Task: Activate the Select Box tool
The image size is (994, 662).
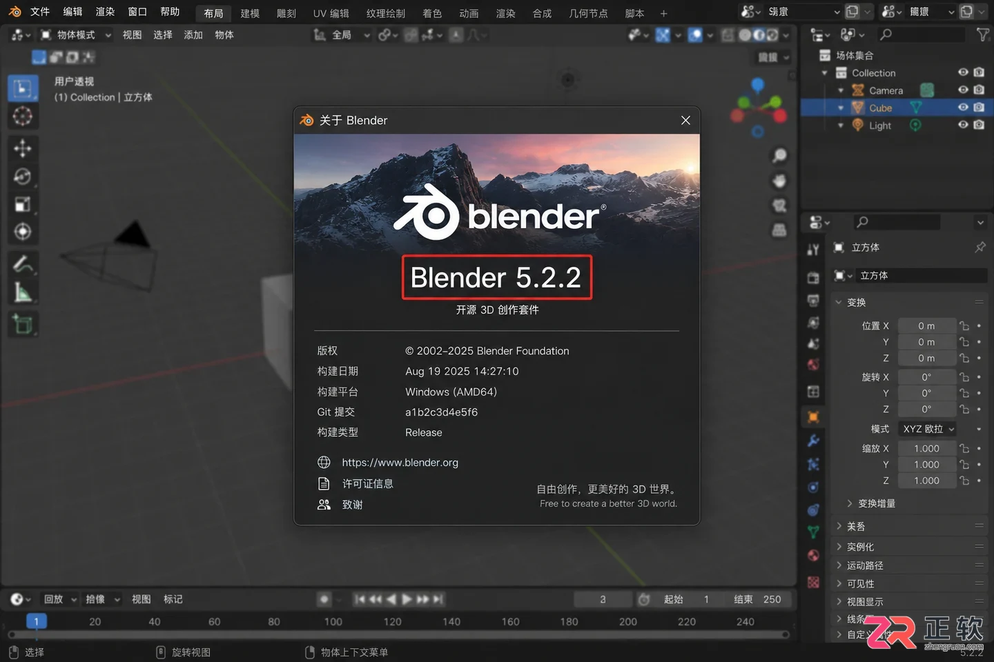Action: coord(23,88)
